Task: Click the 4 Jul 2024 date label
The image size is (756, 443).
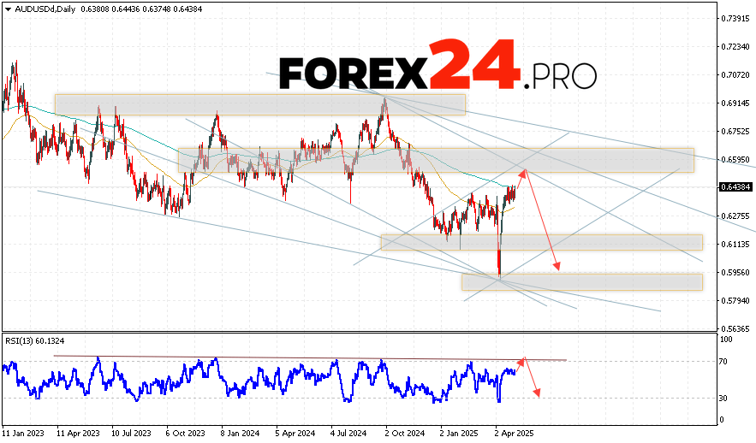Action: pyautogui.click(x=349, y=434)
